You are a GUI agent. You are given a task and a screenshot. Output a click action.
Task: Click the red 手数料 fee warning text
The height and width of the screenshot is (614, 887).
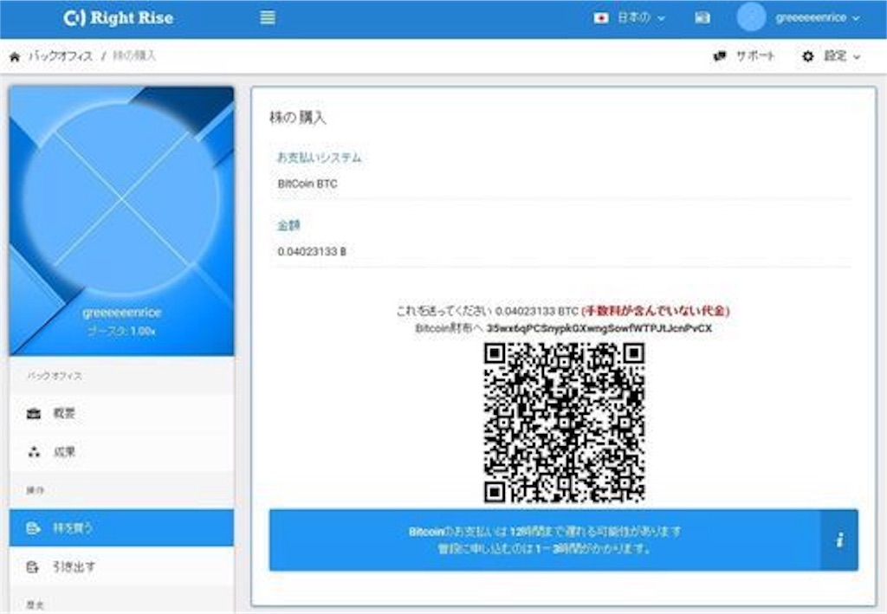coord(655,311)
